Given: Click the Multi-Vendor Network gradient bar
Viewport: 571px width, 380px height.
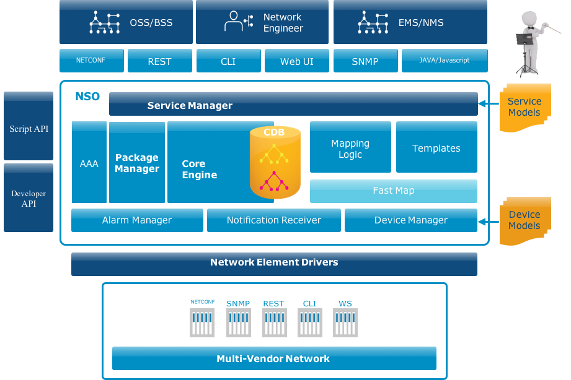Looking at the screenshot, I should point(273,358).
